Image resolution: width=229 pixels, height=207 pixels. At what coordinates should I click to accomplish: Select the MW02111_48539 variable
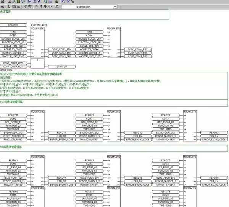click(13, 185)
